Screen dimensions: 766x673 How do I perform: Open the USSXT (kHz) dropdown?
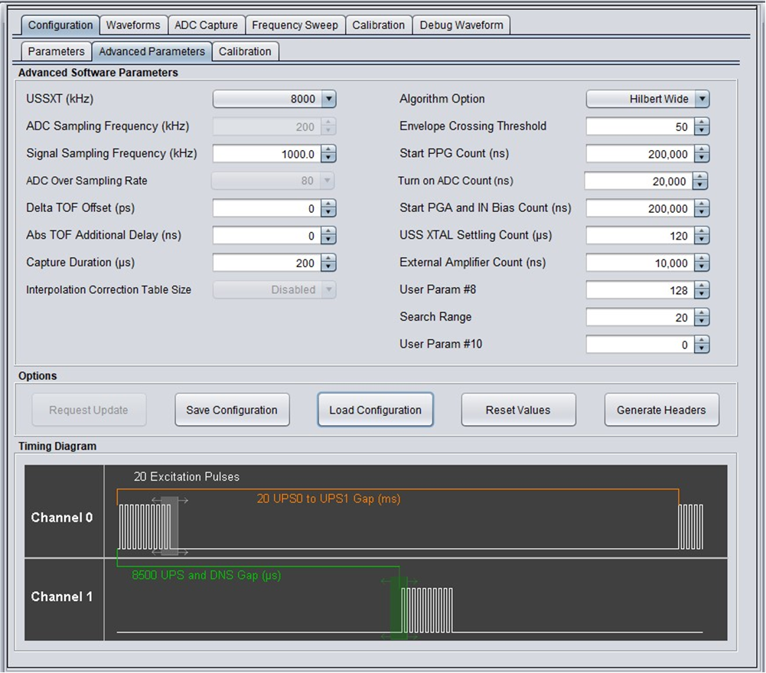tap(328, 99)
